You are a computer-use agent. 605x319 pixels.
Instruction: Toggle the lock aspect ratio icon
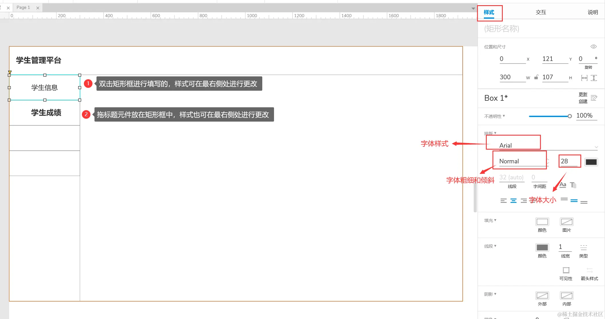pyautogui.click(x=536, y=77)
